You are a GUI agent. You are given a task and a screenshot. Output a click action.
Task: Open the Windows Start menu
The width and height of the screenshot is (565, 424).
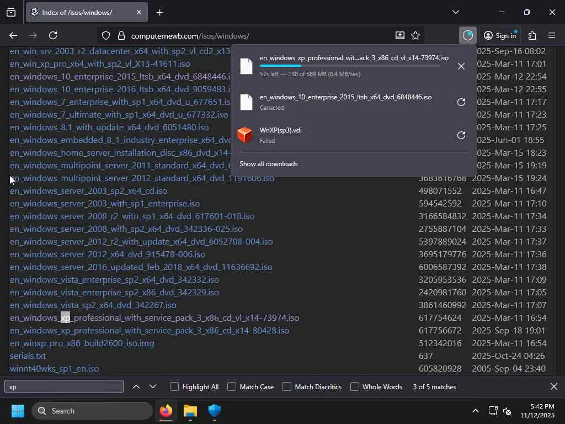[x=18, y=411]
